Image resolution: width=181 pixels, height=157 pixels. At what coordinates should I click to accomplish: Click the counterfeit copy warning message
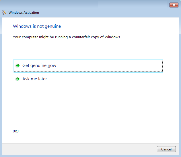(67, 37)
